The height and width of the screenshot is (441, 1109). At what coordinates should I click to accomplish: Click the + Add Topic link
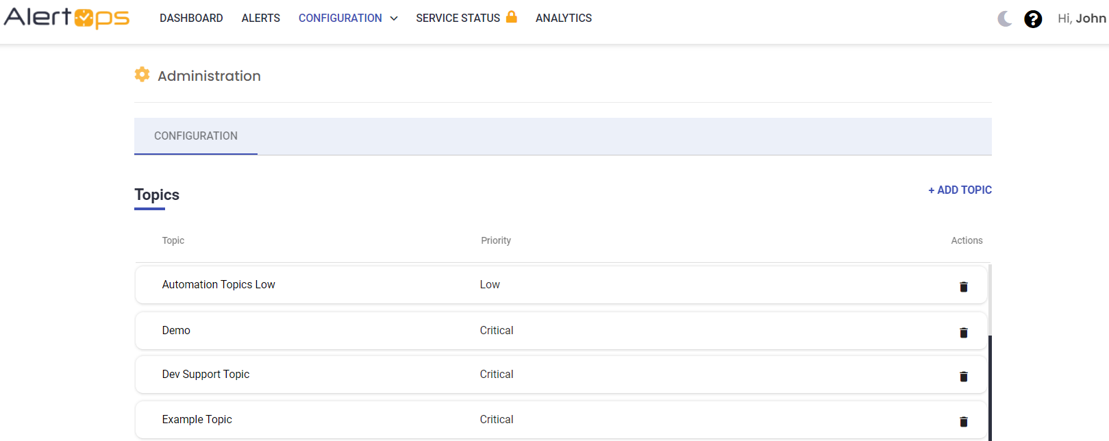(960, 190)
